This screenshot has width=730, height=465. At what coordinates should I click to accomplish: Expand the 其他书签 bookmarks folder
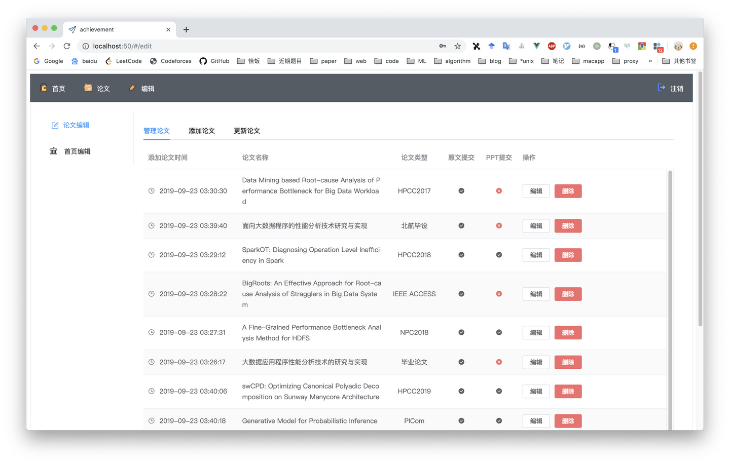pyautogui.click(x=679, y=61)
